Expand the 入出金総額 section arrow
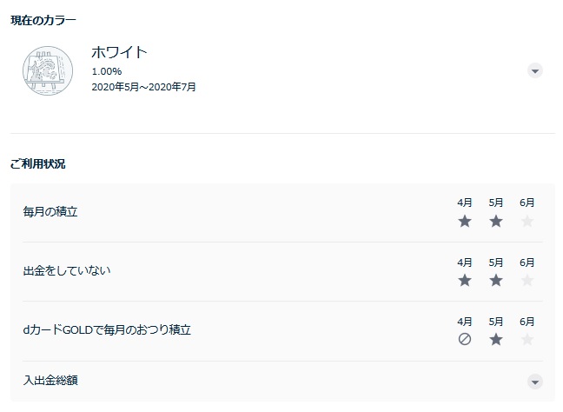This screenshot has height=412, width=563. pyautogui.click(x=535, y=382)
